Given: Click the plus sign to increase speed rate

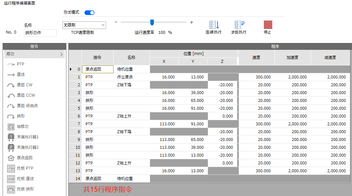Looking at the screenshot, I should point(192,22).
